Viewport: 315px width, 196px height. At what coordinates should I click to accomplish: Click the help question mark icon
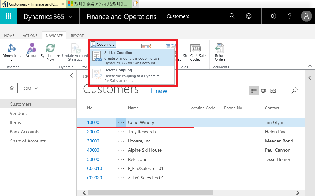290,16
